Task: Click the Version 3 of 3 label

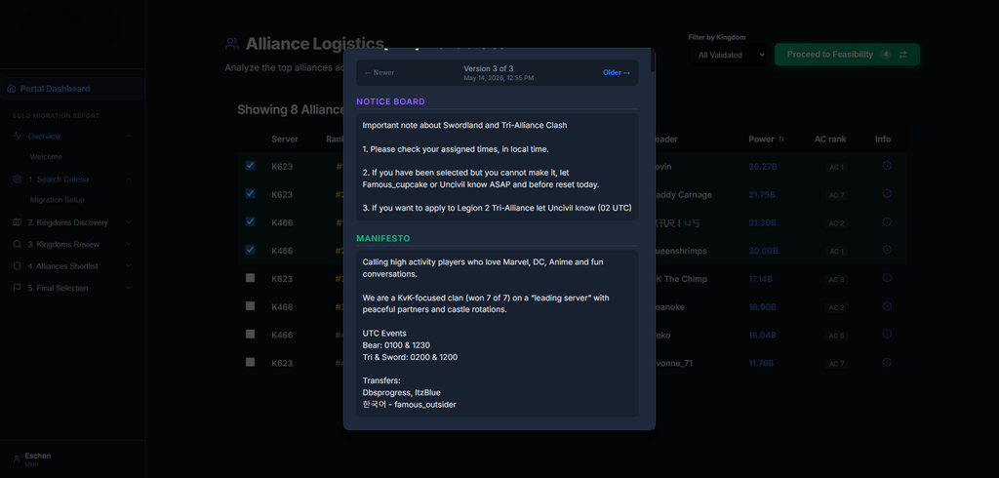Action: click(x=489, y=68)
